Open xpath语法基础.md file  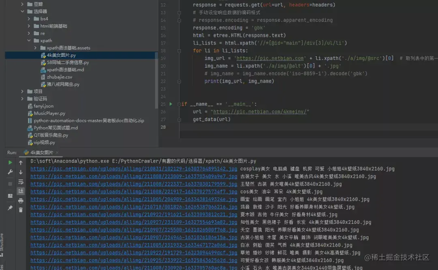click(65, 70)
